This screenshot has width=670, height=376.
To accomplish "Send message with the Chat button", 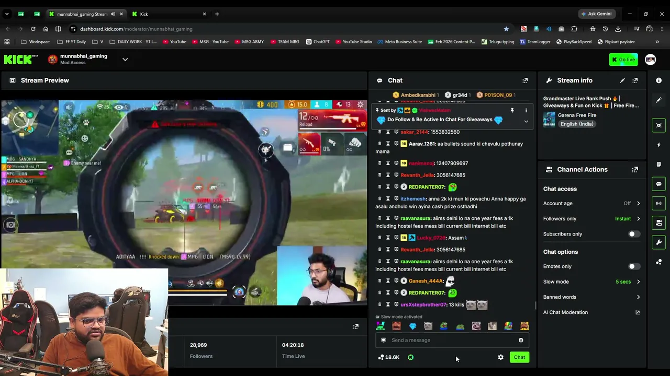I will 519,357.
